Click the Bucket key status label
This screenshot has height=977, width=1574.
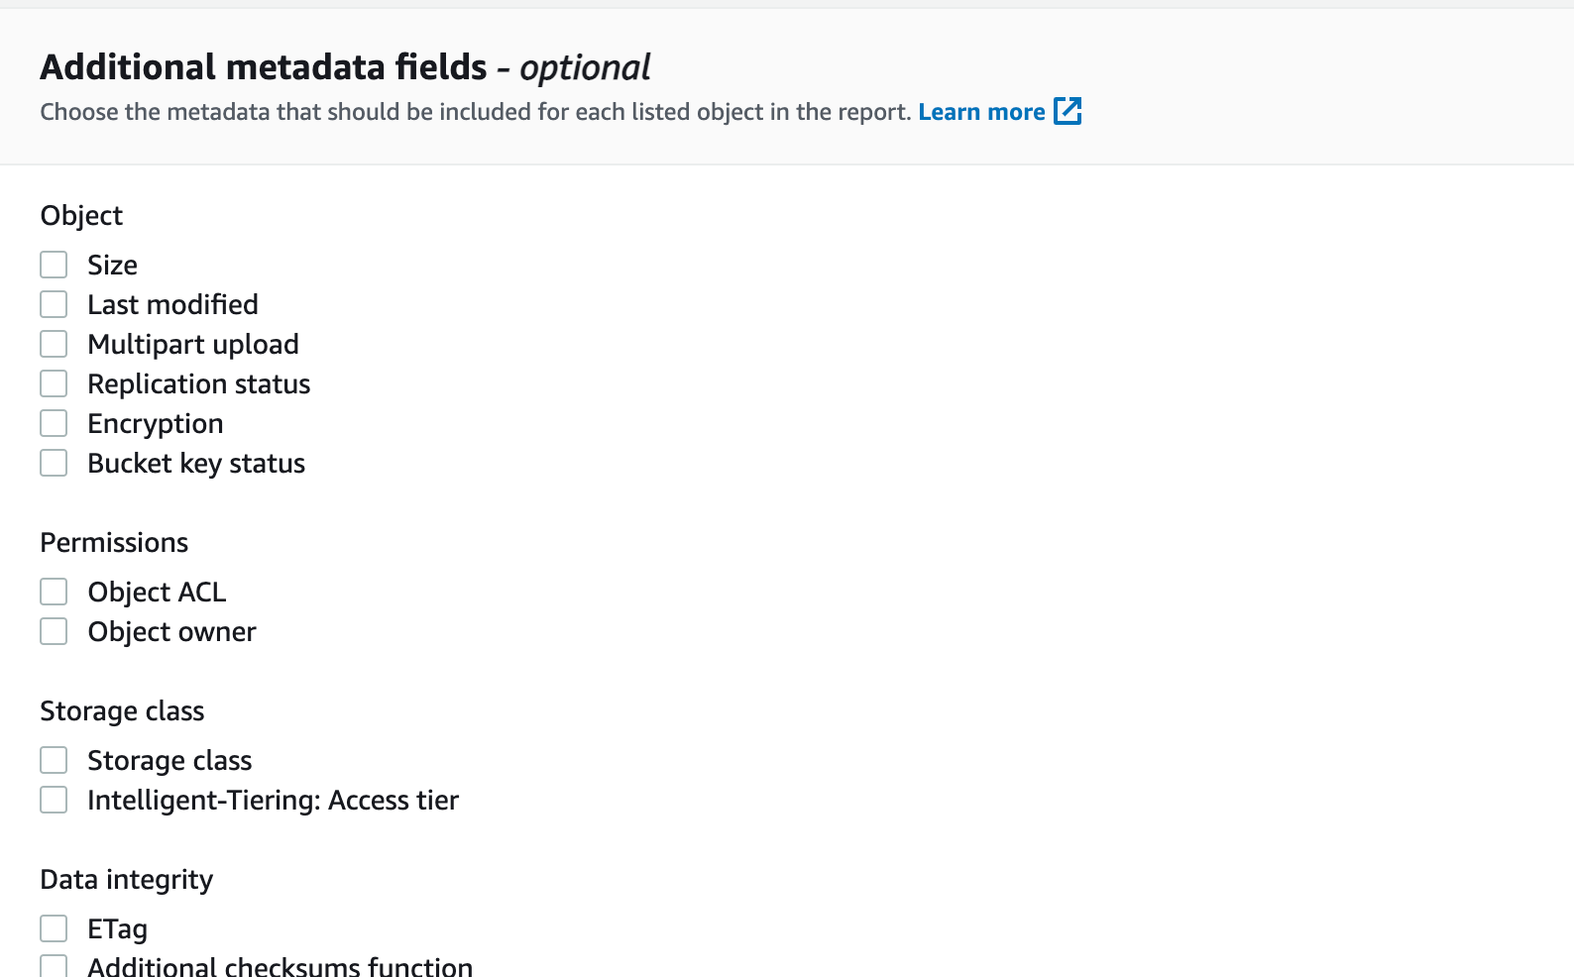196,464
